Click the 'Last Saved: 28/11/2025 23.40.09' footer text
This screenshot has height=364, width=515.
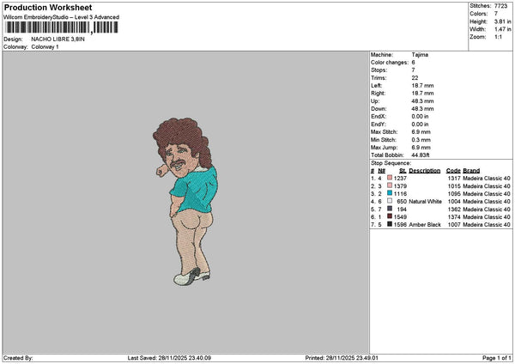169,358
